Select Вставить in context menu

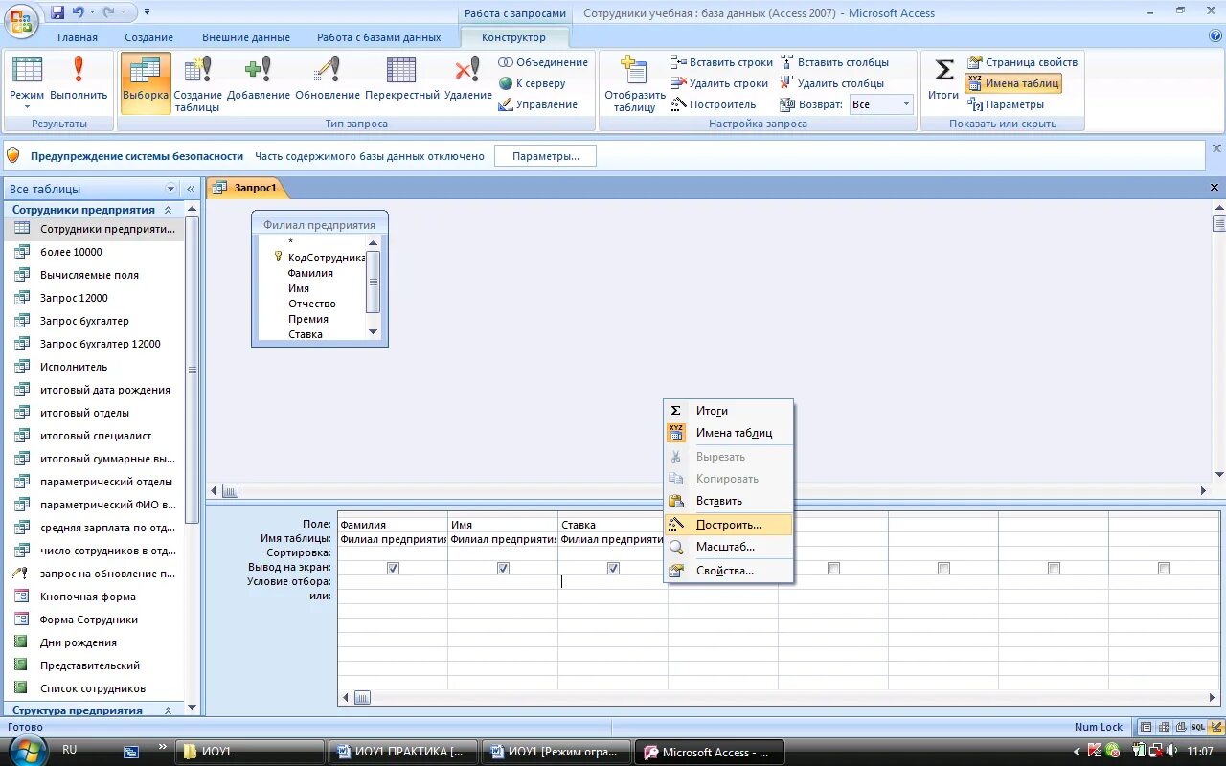pyautogui.click(x=729, y=501)
